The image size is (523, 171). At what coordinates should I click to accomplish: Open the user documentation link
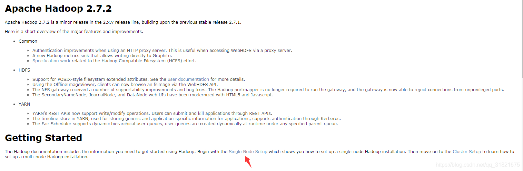point(188,79)
